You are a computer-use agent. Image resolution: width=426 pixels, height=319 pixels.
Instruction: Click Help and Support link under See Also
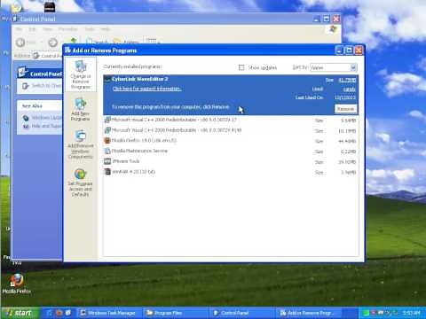[43, 126]
